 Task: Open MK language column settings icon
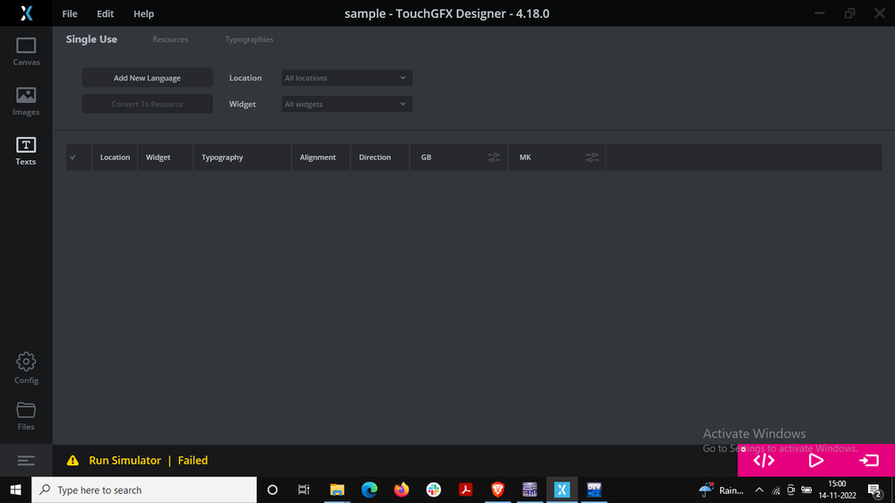click(592, 158)
